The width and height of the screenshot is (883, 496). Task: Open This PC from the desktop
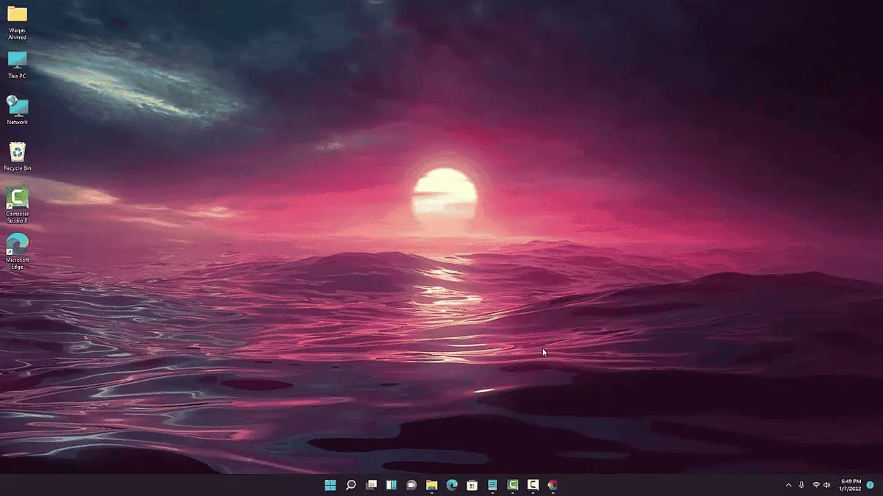pos(16,62)
